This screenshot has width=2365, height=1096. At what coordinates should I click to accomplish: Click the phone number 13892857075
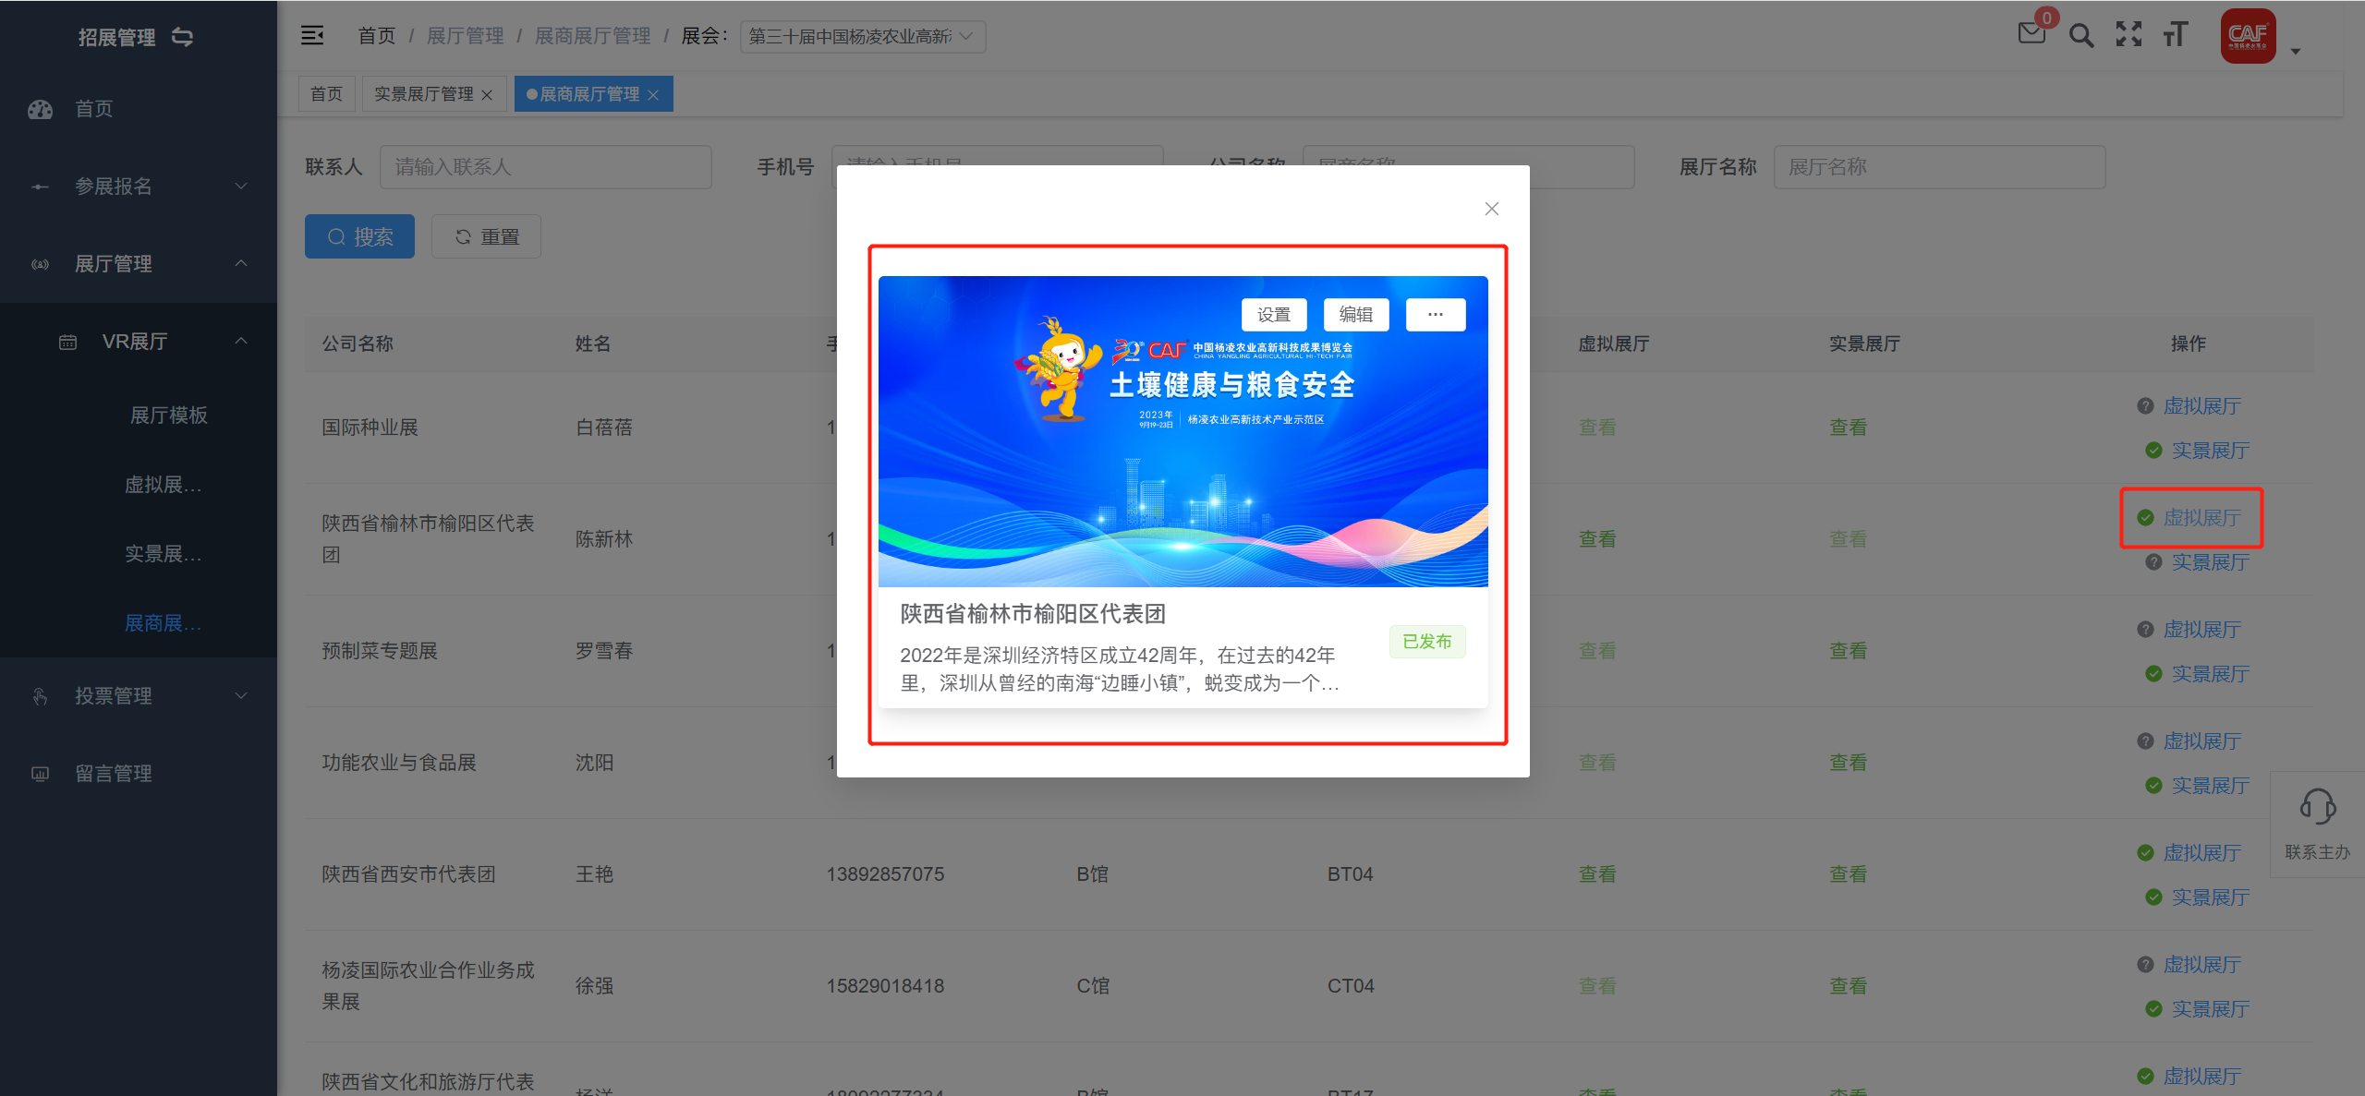(x=884, y=874)
